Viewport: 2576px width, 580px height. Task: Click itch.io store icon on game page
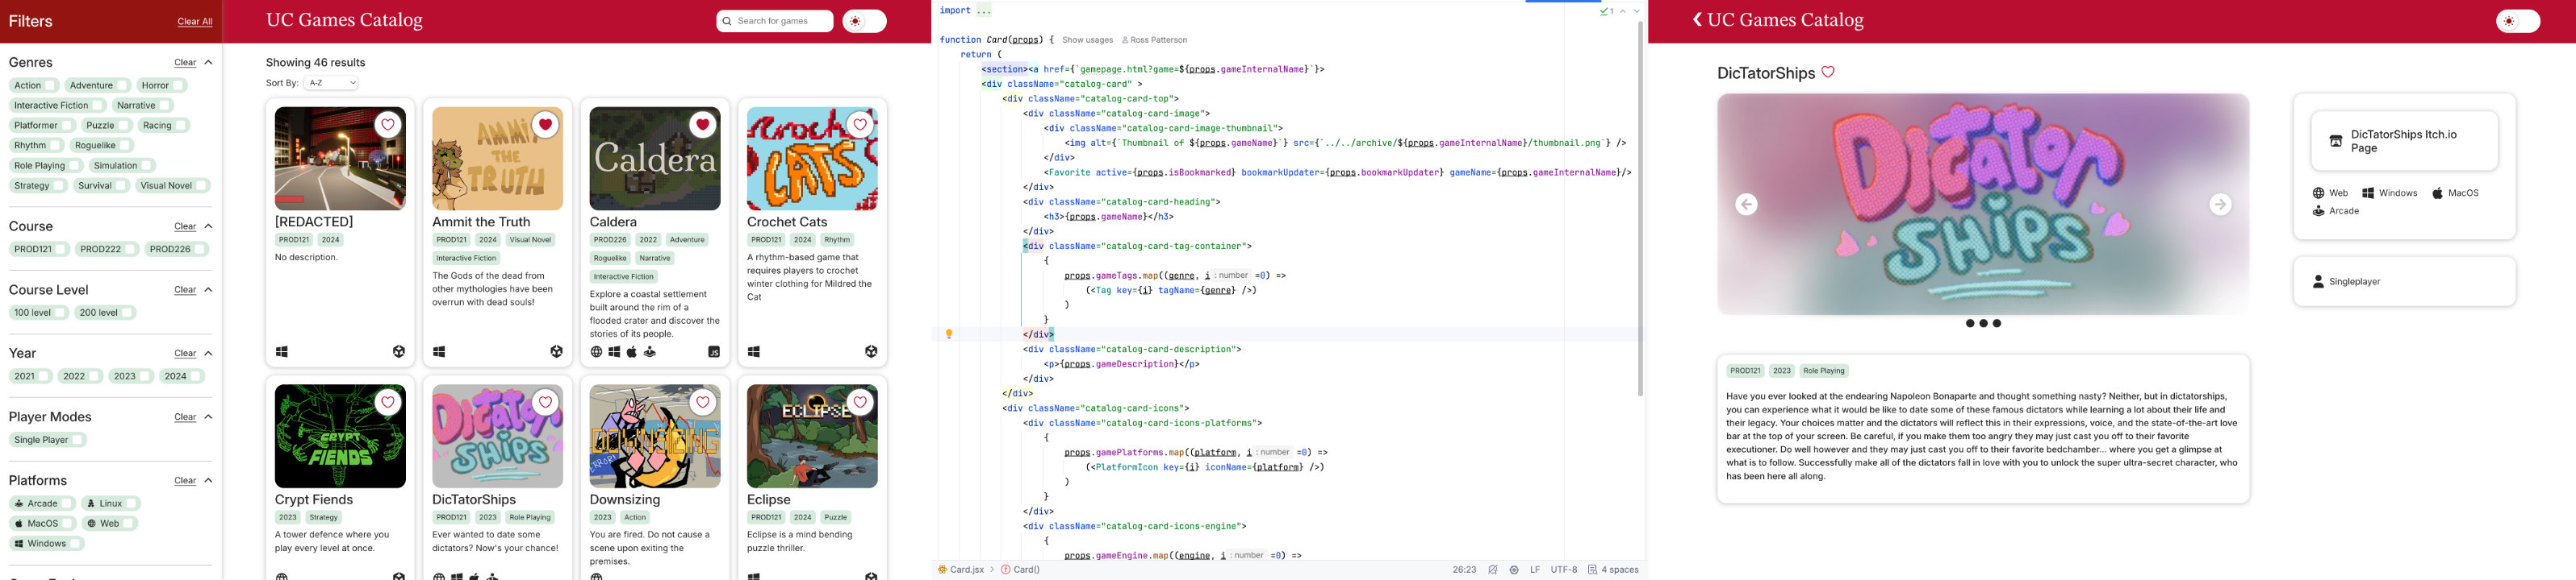(2336, 142)
